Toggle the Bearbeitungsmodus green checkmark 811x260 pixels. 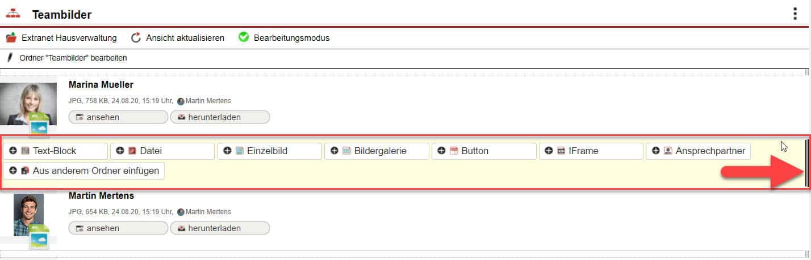click(x=244, y=37)
